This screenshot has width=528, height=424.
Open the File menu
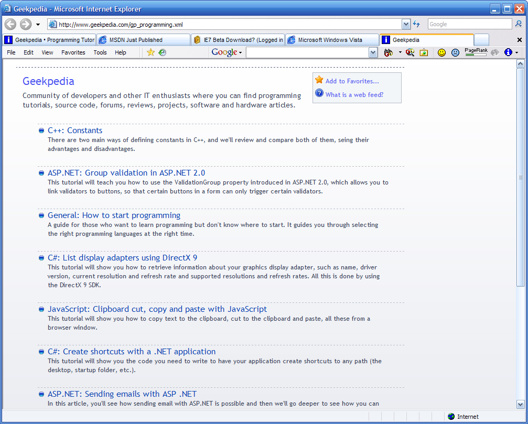11,52
